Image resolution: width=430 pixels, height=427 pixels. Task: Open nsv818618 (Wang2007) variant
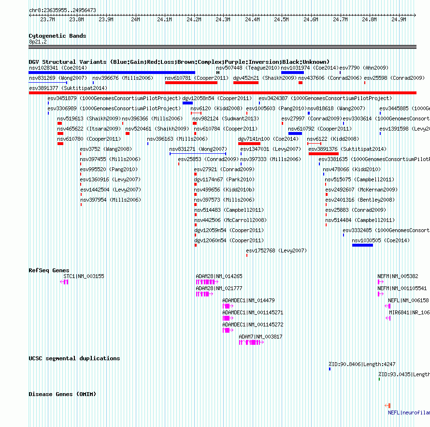click(x=336, y=108)
